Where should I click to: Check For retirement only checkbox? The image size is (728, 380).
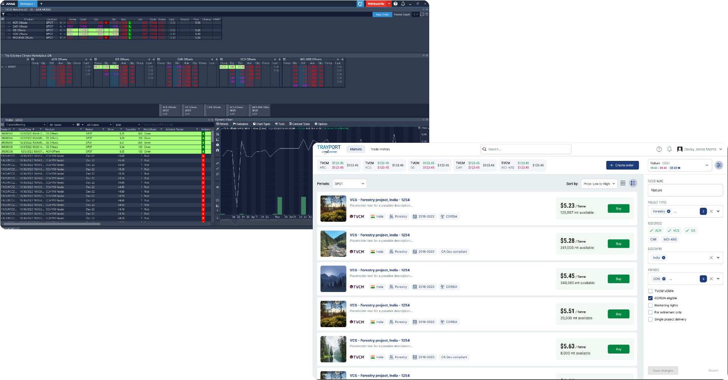point(650,312)
